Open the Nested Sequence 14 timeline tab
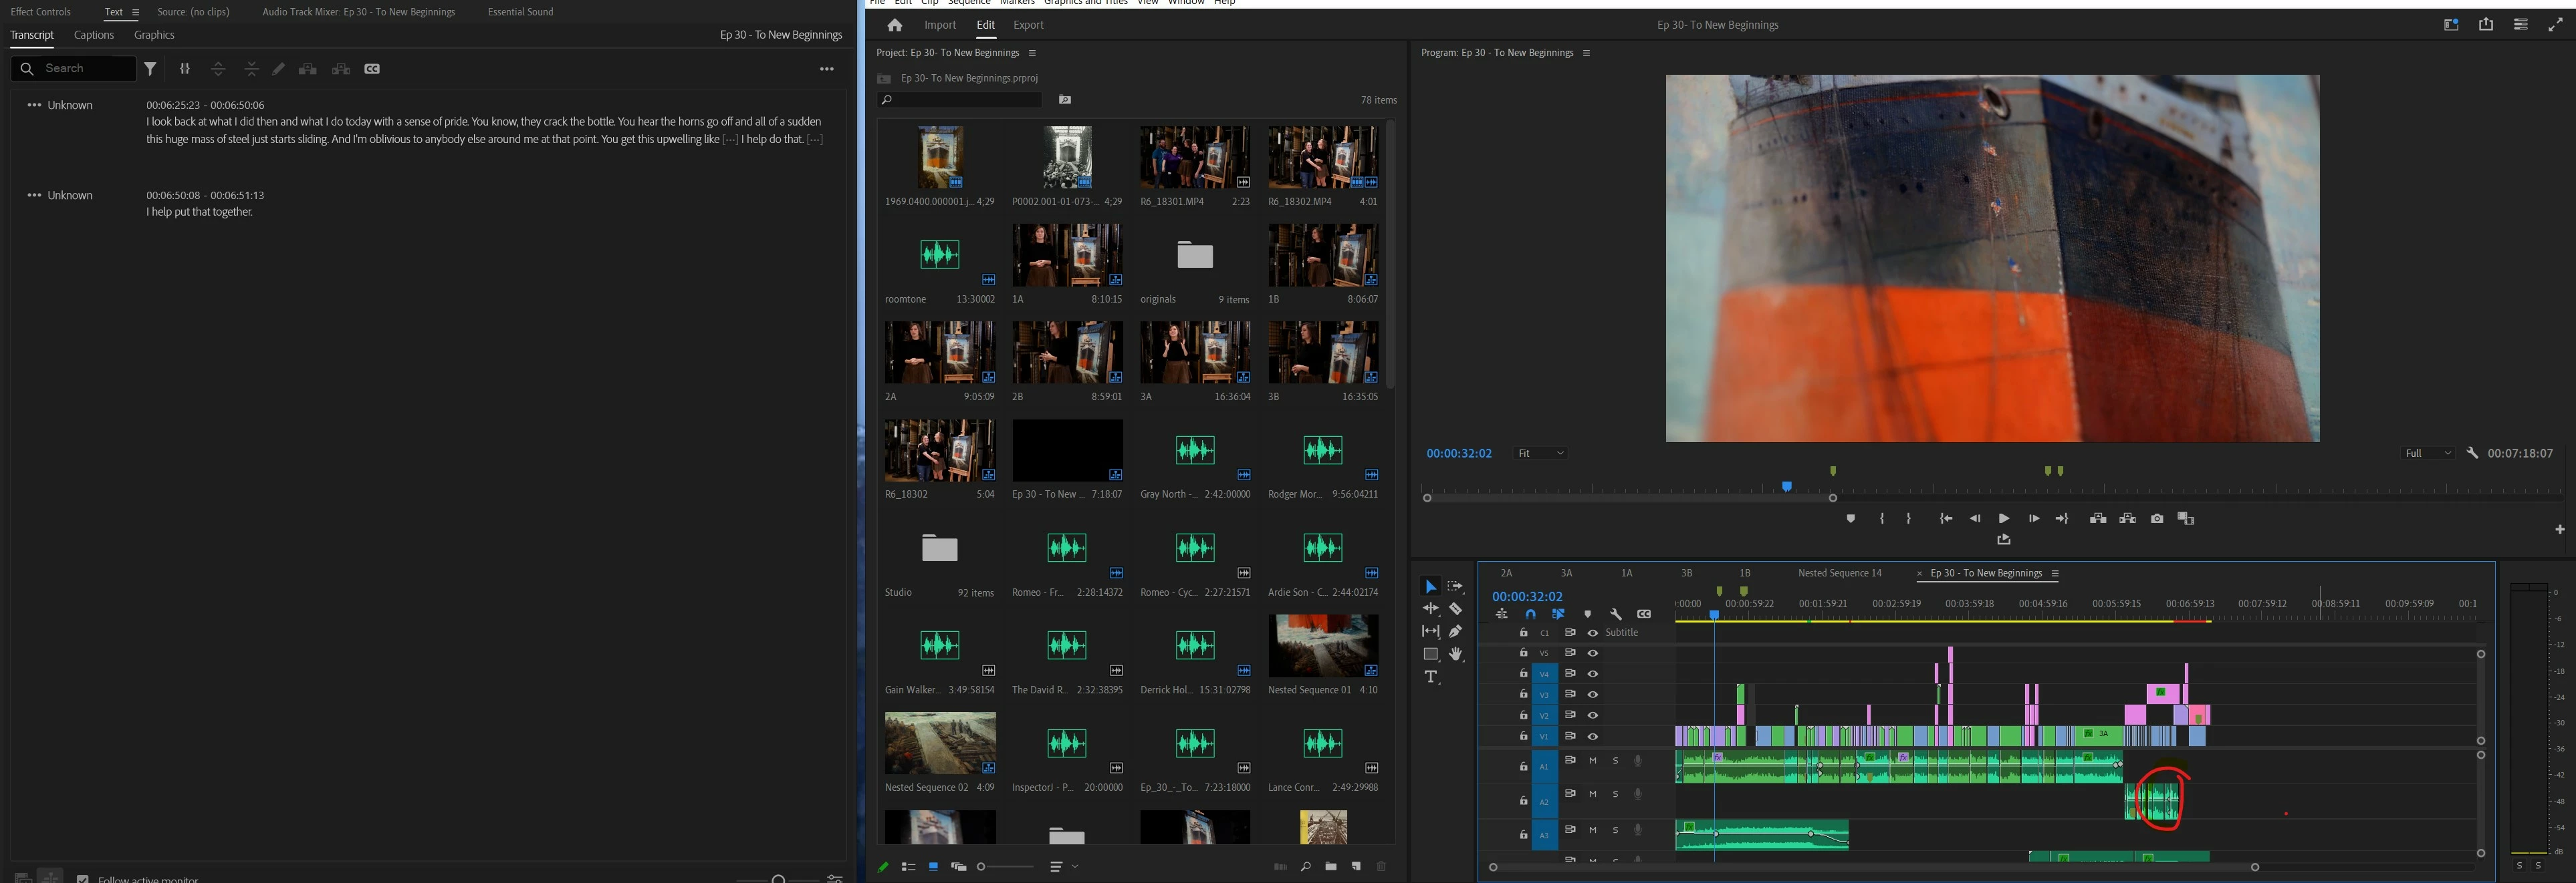 [1839, 573]
